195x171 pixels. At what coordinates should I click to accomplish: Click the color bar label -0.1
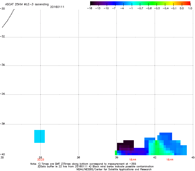click(174, 8)
